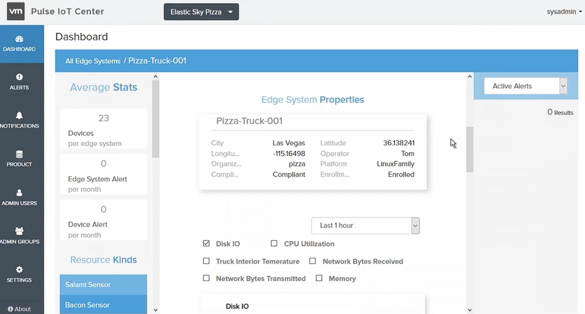Open the Elastic Sky Pizza organization dropdown
The height and width of the screenshot is (314, 585).
click(x=201, y=12)
